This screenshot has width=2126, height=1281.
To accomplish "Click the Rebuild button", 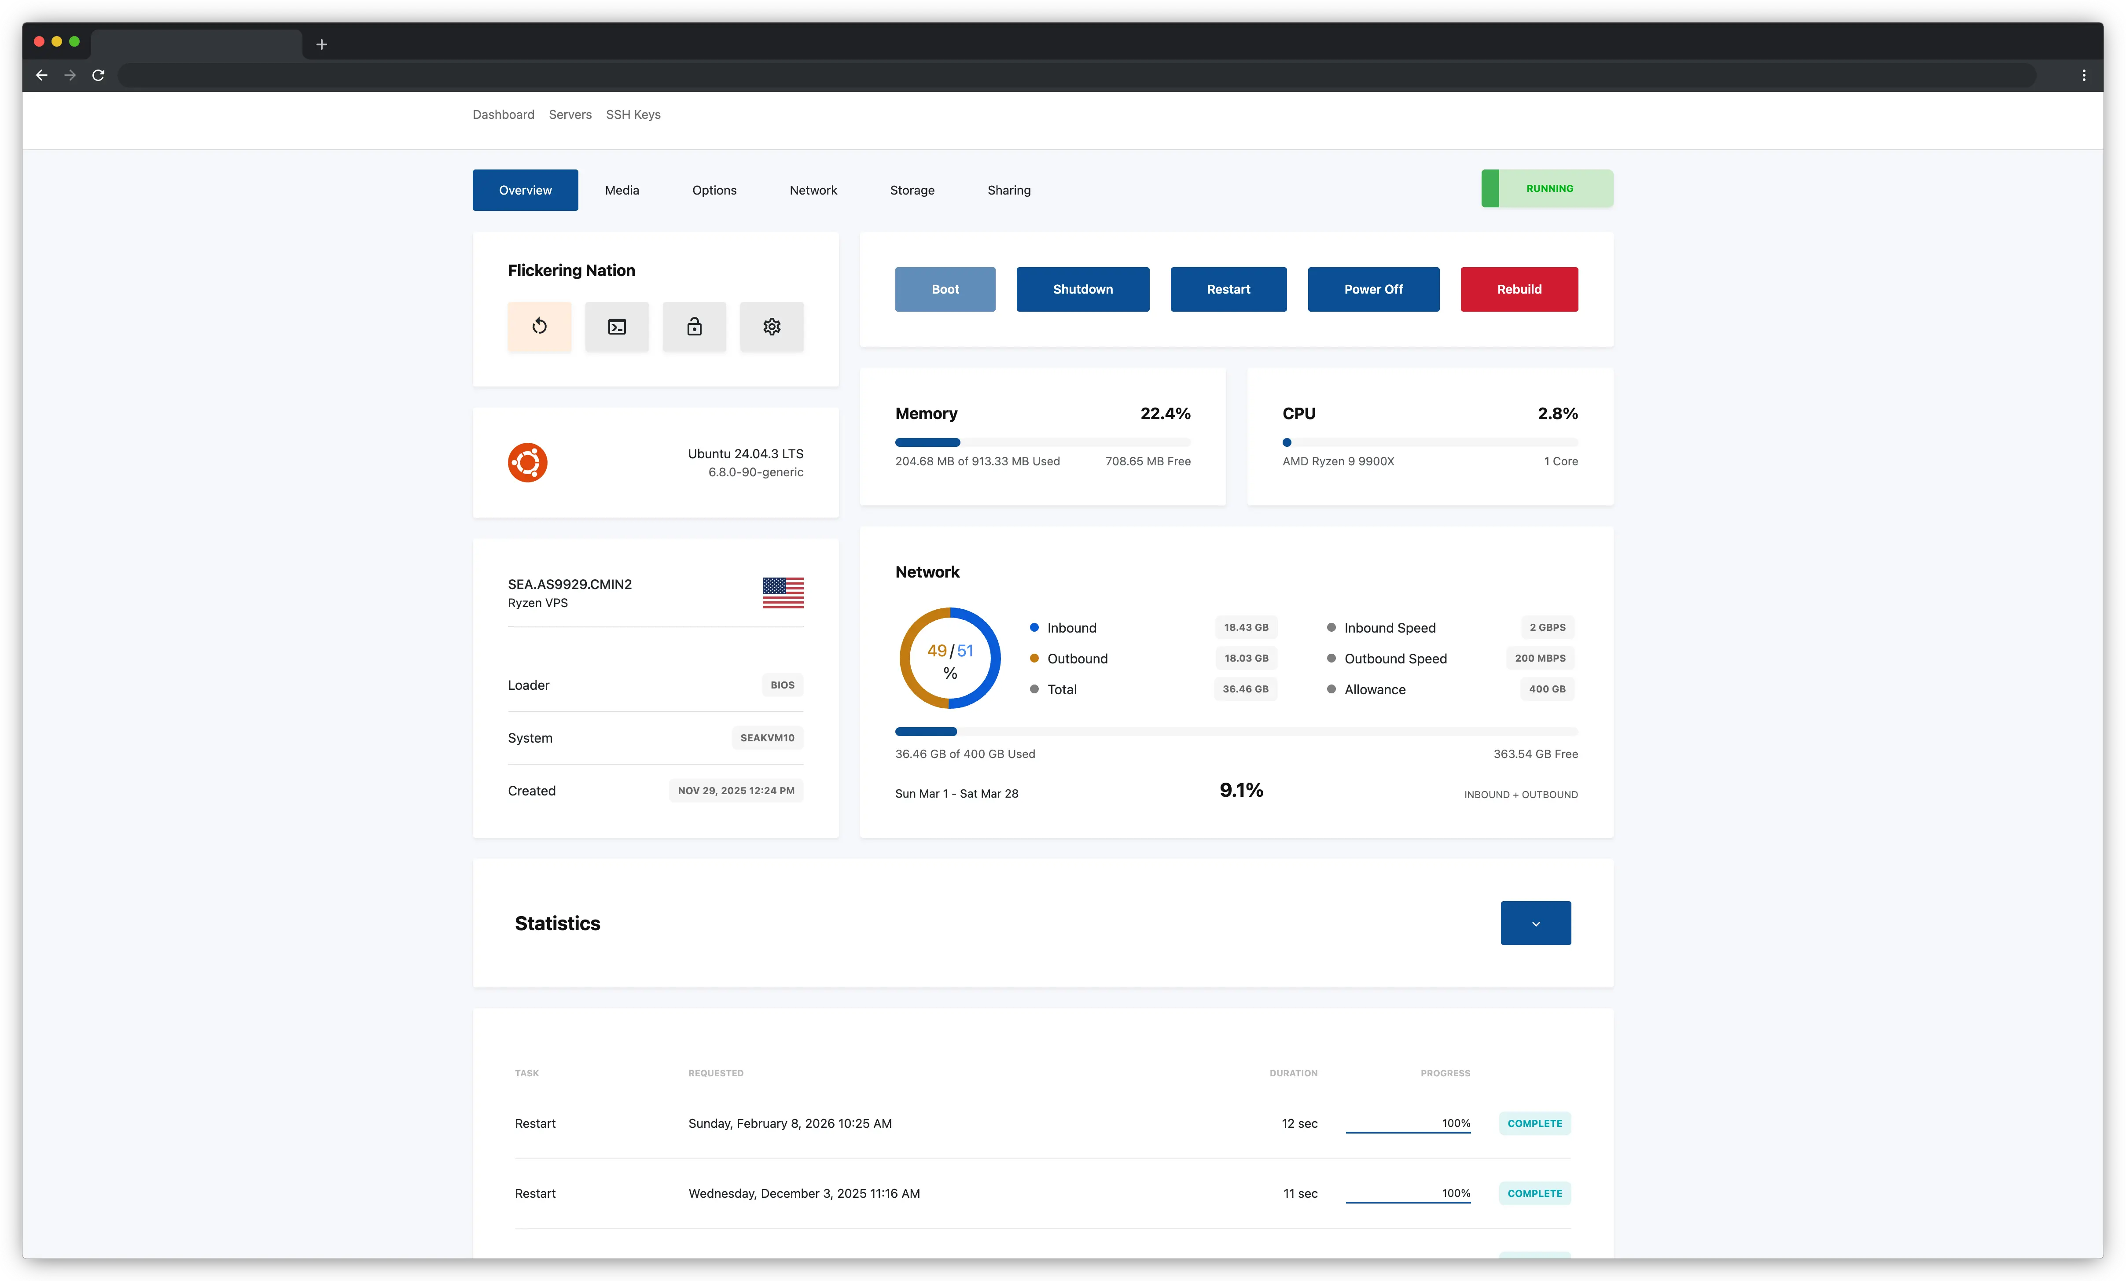I will tap(1519, 289).
